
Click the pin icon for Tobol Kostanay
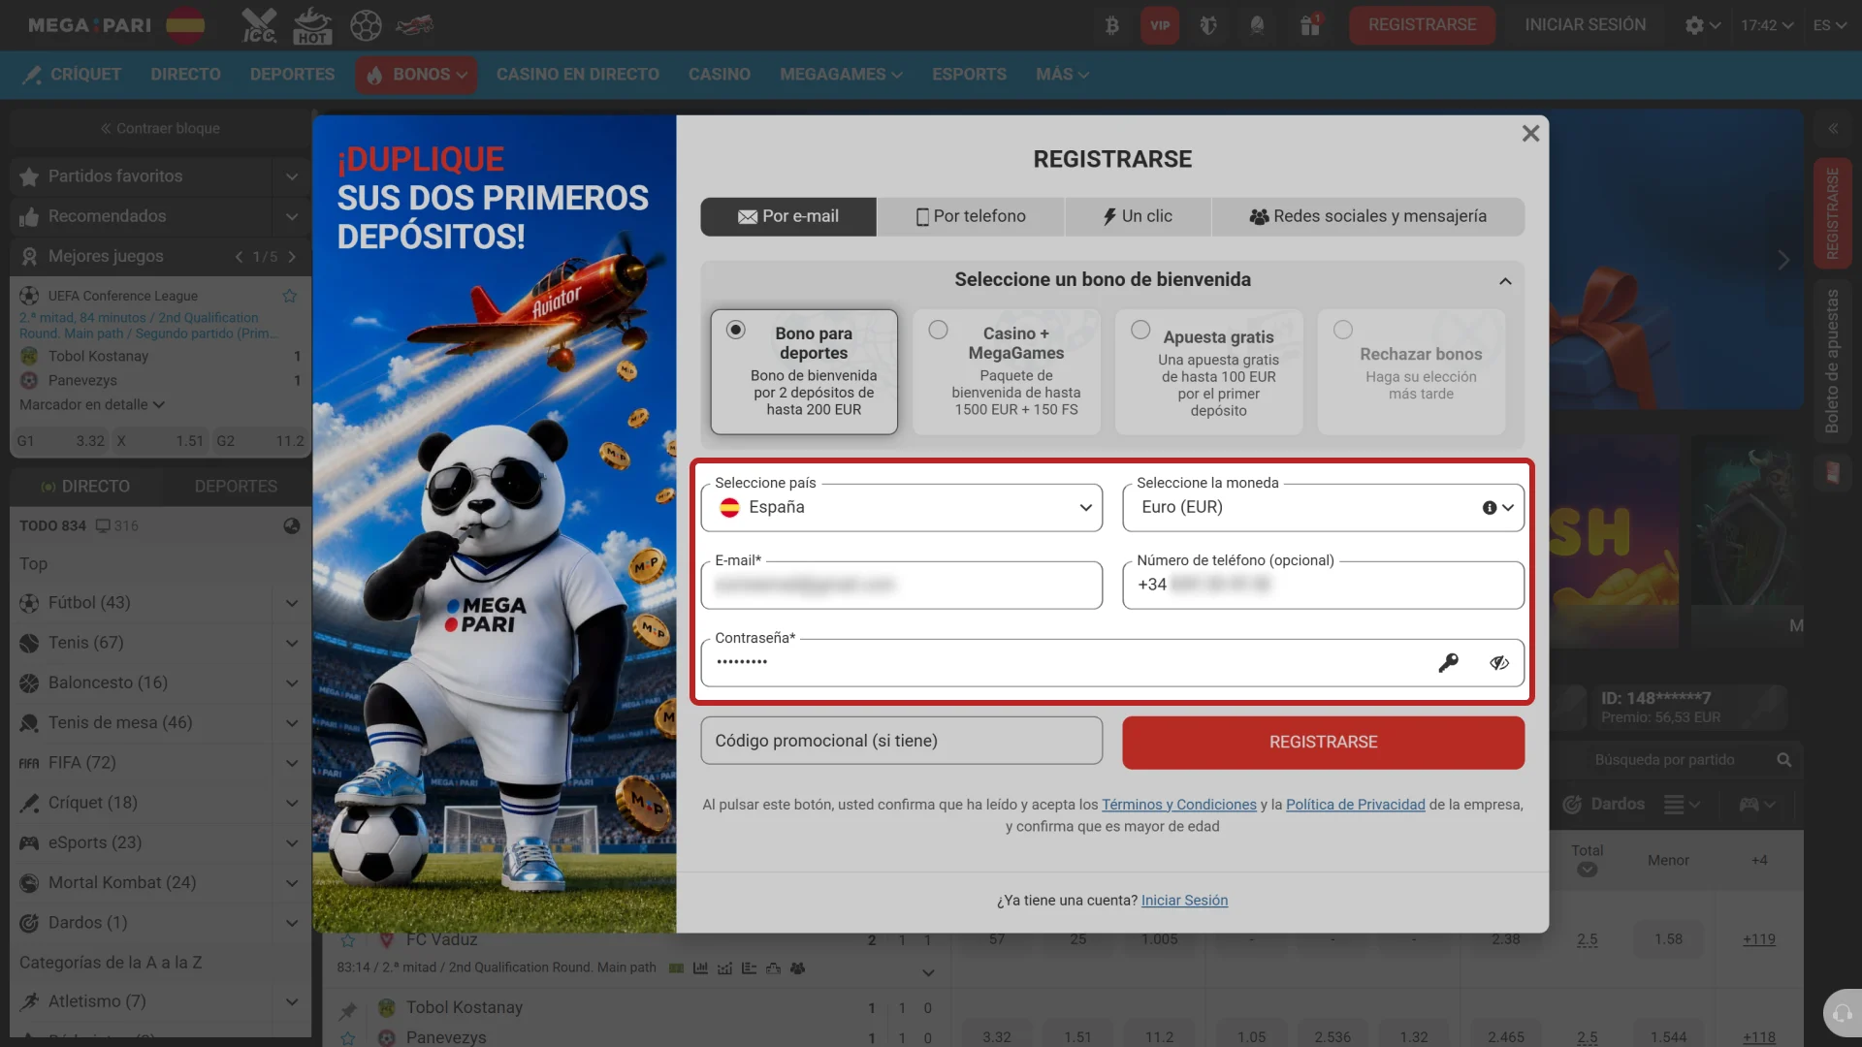click(x=347, y=1011)
